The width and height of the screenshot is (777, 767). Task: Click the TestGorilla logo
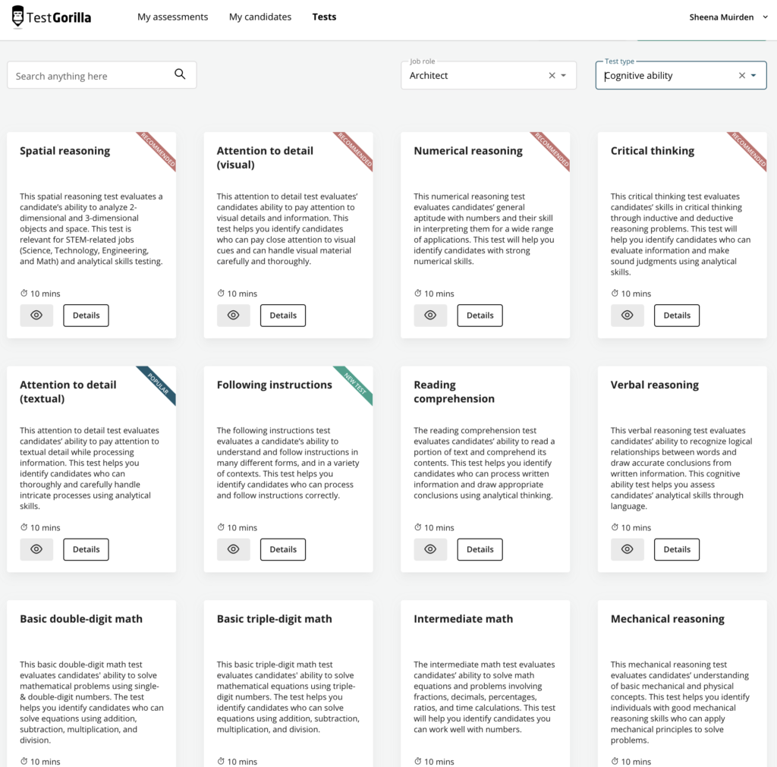pos(52,17)
